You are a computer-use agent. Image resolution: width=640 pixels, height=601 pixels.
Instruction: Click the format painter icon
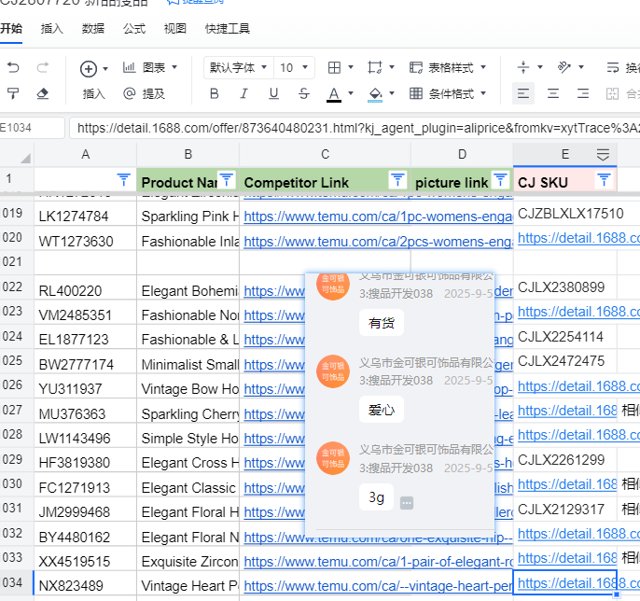coord(13,93)
